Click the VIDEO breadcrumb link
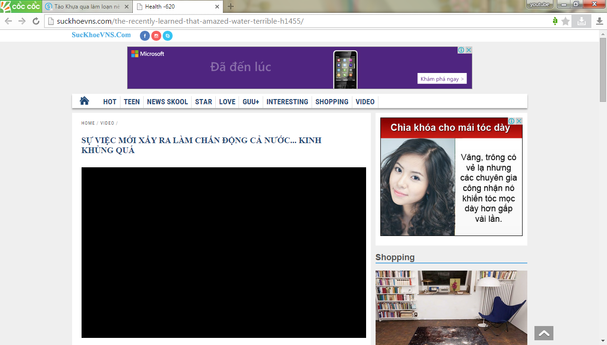607x345 pixels. (107, 123)
